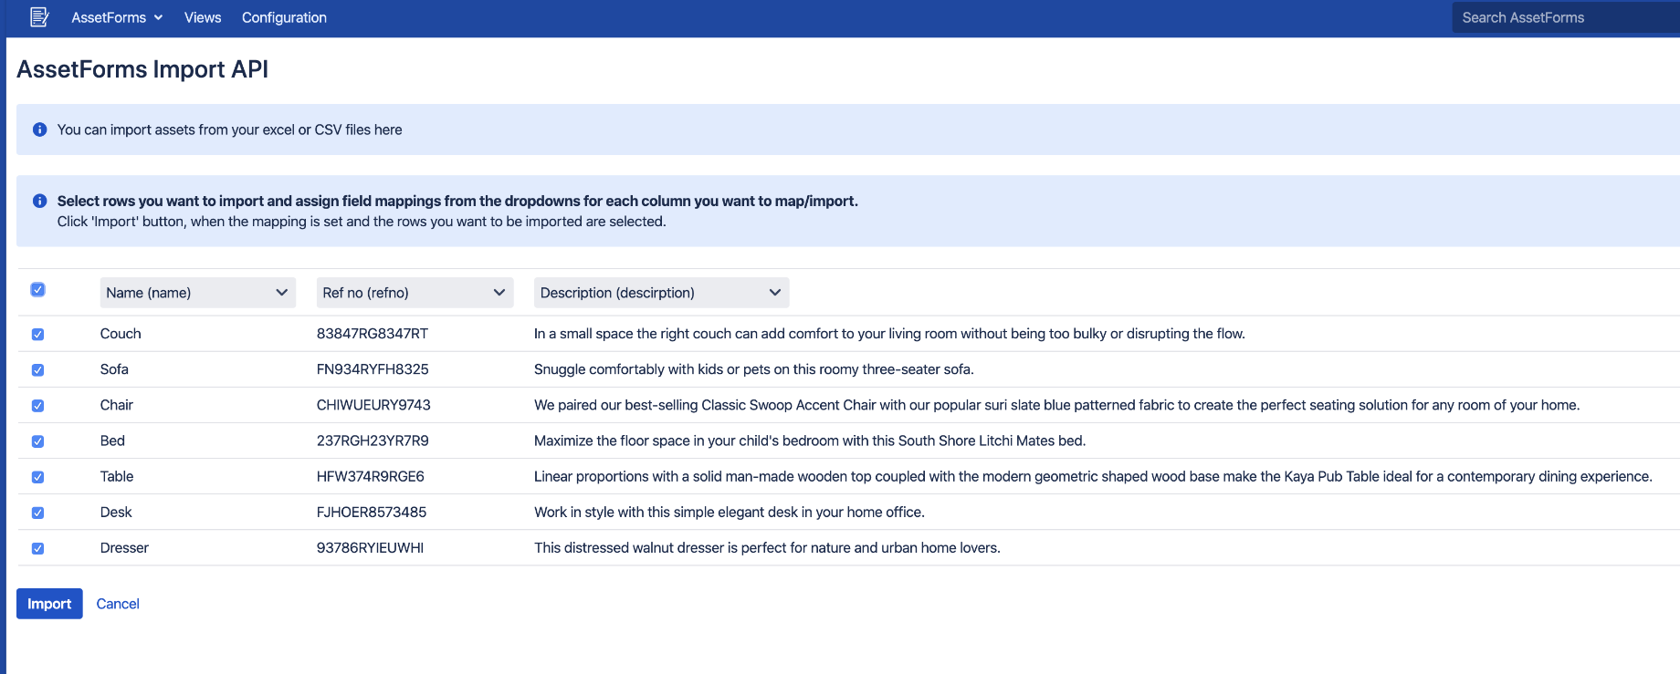Uncheck the Table row checkbox
This screenshot has width=1680, height=674.
tap(37, 477)
